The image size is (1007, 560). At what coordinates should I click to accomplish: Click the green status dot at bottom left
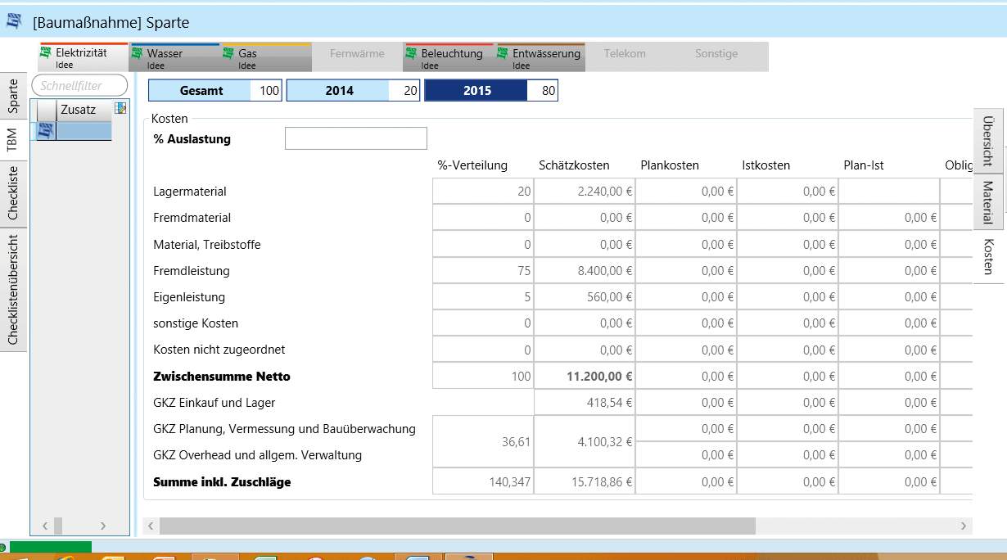click(x=3, y=547)
